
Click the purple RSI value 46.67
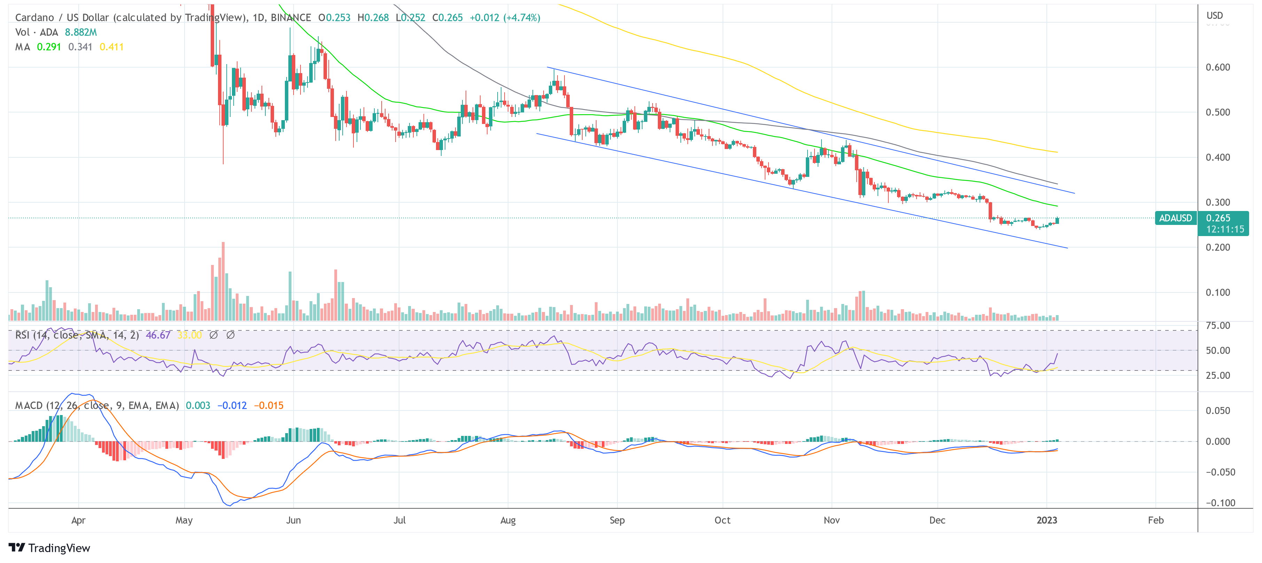(158, 335)
